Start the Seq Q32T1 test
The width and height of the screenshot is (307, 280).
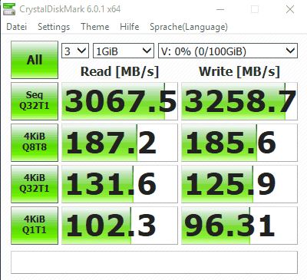tap(35, 101)
